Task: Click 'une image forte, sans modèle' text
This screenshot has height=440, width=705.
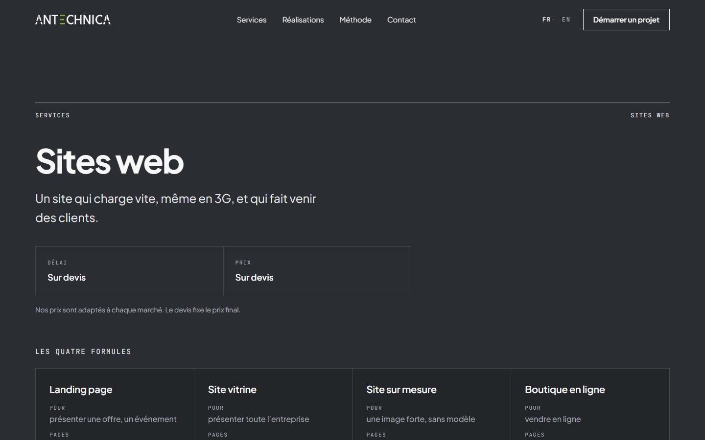Action: (421, 419)
